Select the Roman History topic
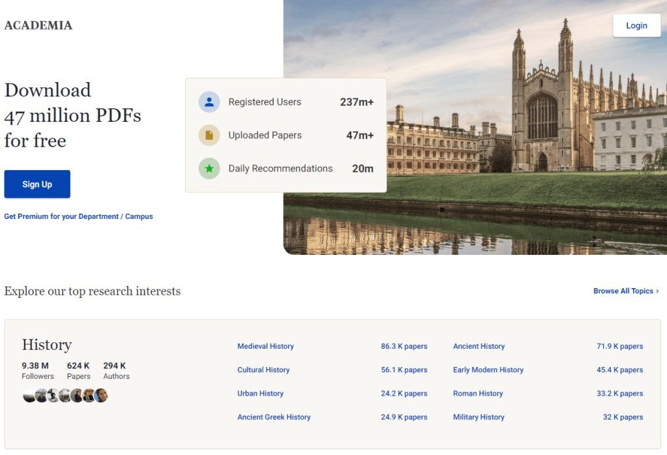The height and width of the screenshot is (455, 667). point(478,394)
